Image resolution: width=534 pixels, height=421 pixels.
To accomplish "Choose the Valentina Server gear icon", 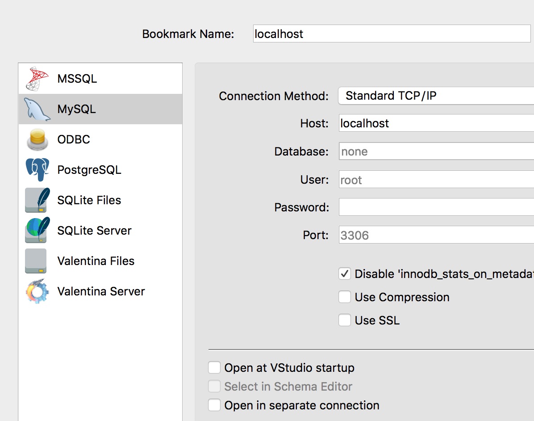I will (37, 291).
